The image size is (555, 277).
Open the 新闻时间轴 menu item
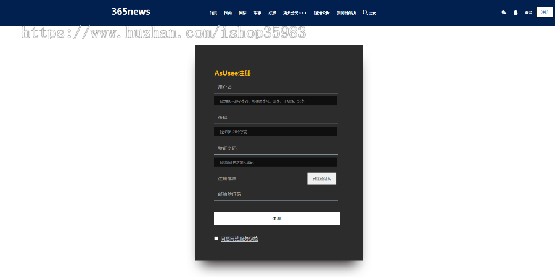346,13
